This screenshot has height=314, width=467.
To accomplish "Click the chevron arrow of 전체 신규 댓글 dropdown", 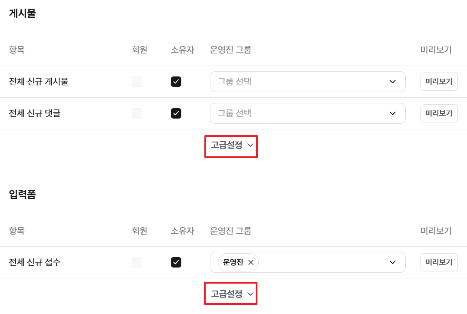I will pyautogui.click(x=393, y=113).
